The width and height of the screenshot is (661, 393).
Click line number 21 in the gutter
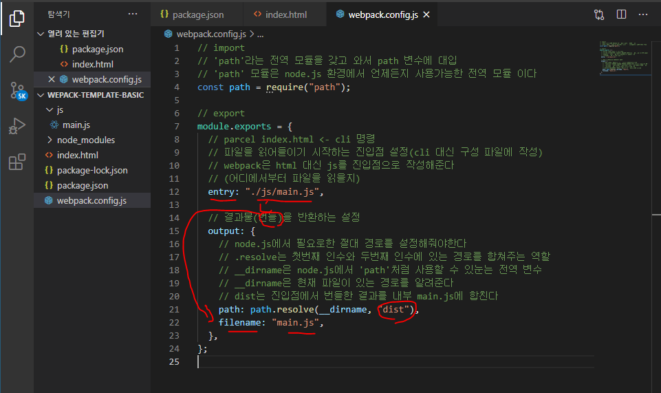click(x=174, y=310)
